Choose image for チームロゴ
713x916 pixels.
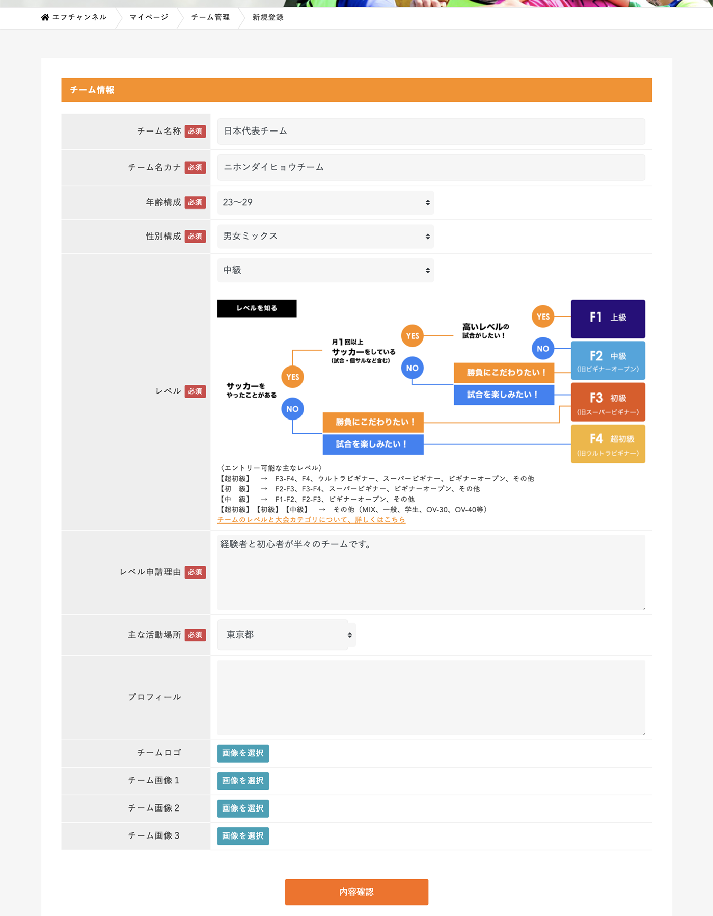click(243, 753)
